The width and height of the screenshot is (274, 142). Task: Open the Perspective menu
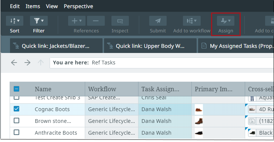coord(78,6)
